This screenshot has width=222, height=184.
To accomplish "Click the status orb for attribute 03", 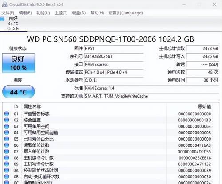I will coord(7,126).
